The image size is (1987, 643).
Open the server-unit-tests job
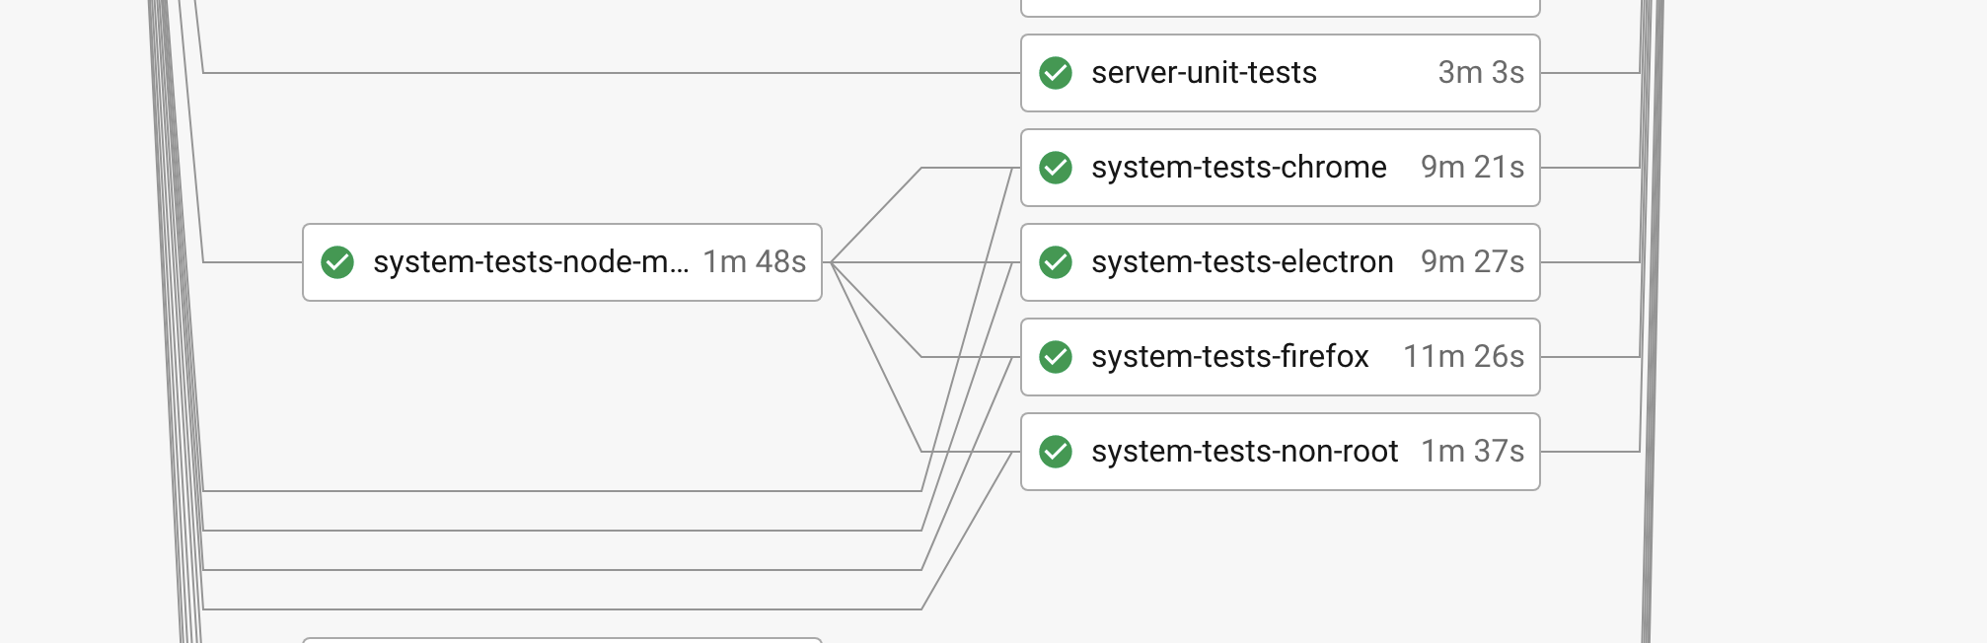pos(1204,73)
